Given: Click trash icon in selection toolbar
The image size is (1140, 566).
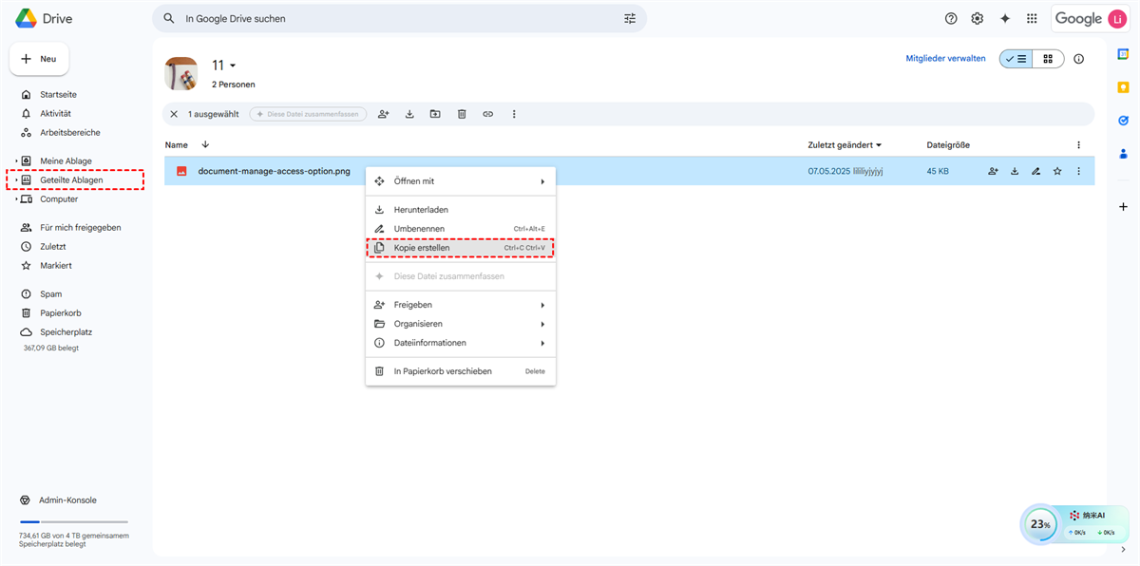Looking at the screenshot, I should click(x=462, y=114).
